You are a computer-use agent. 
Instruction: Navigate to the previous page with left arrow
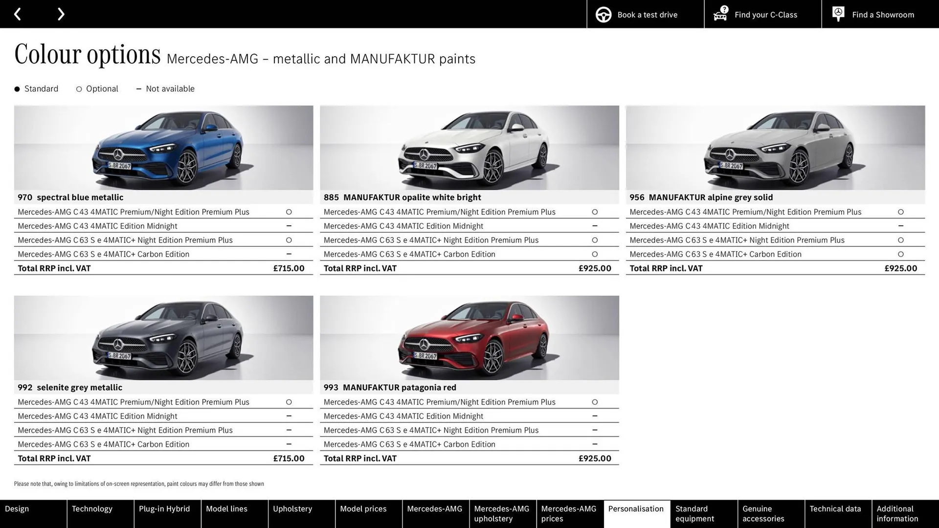(x=18, y=14)
